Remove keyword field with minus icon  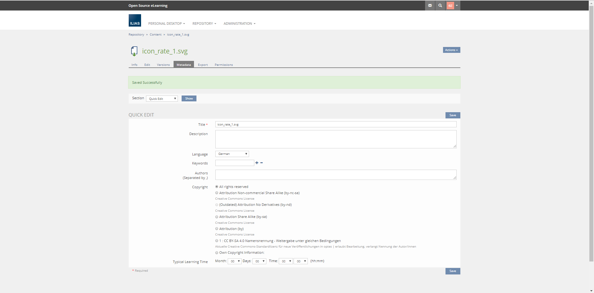[262, 163]
